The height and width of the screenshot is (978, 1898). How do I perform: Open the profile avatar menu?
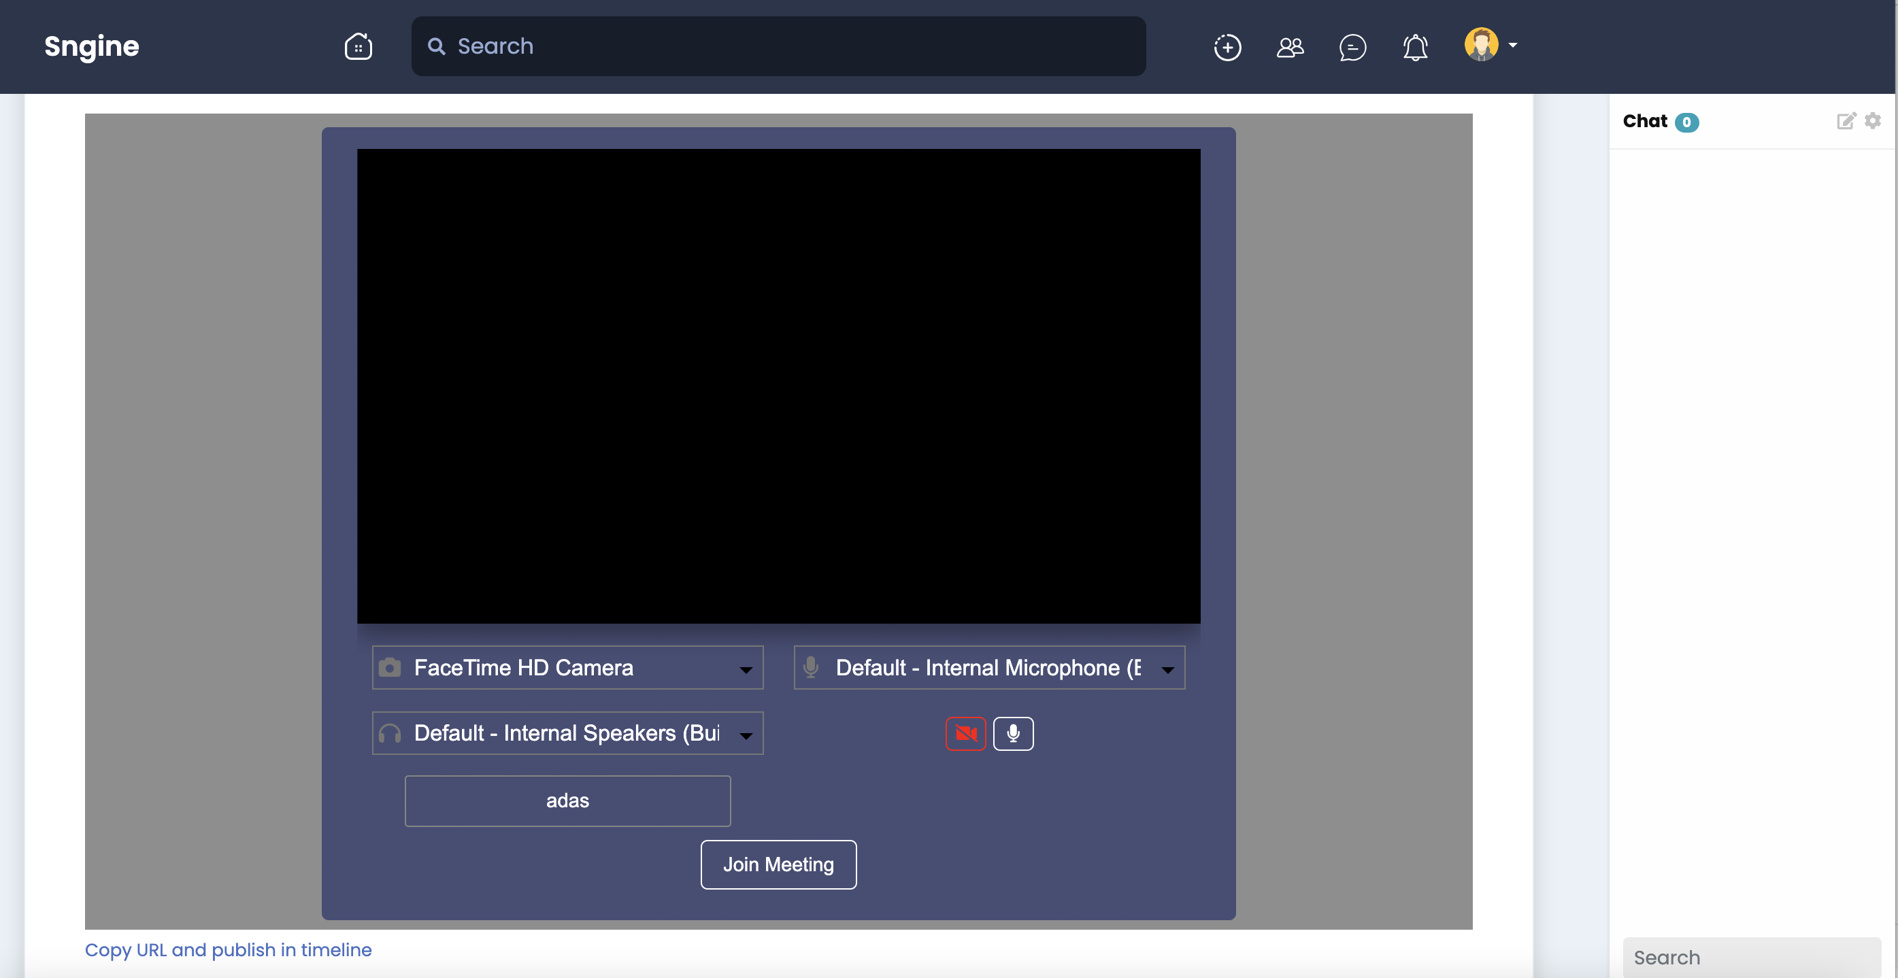[1483, 44]
